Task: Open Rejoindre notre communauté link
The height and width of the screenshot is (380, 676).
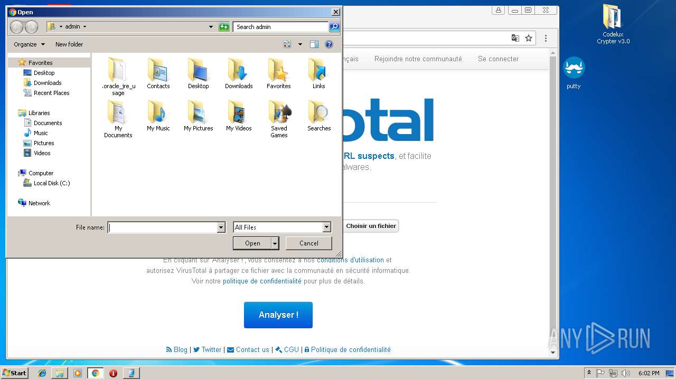Action: click(x=418, y=59)
